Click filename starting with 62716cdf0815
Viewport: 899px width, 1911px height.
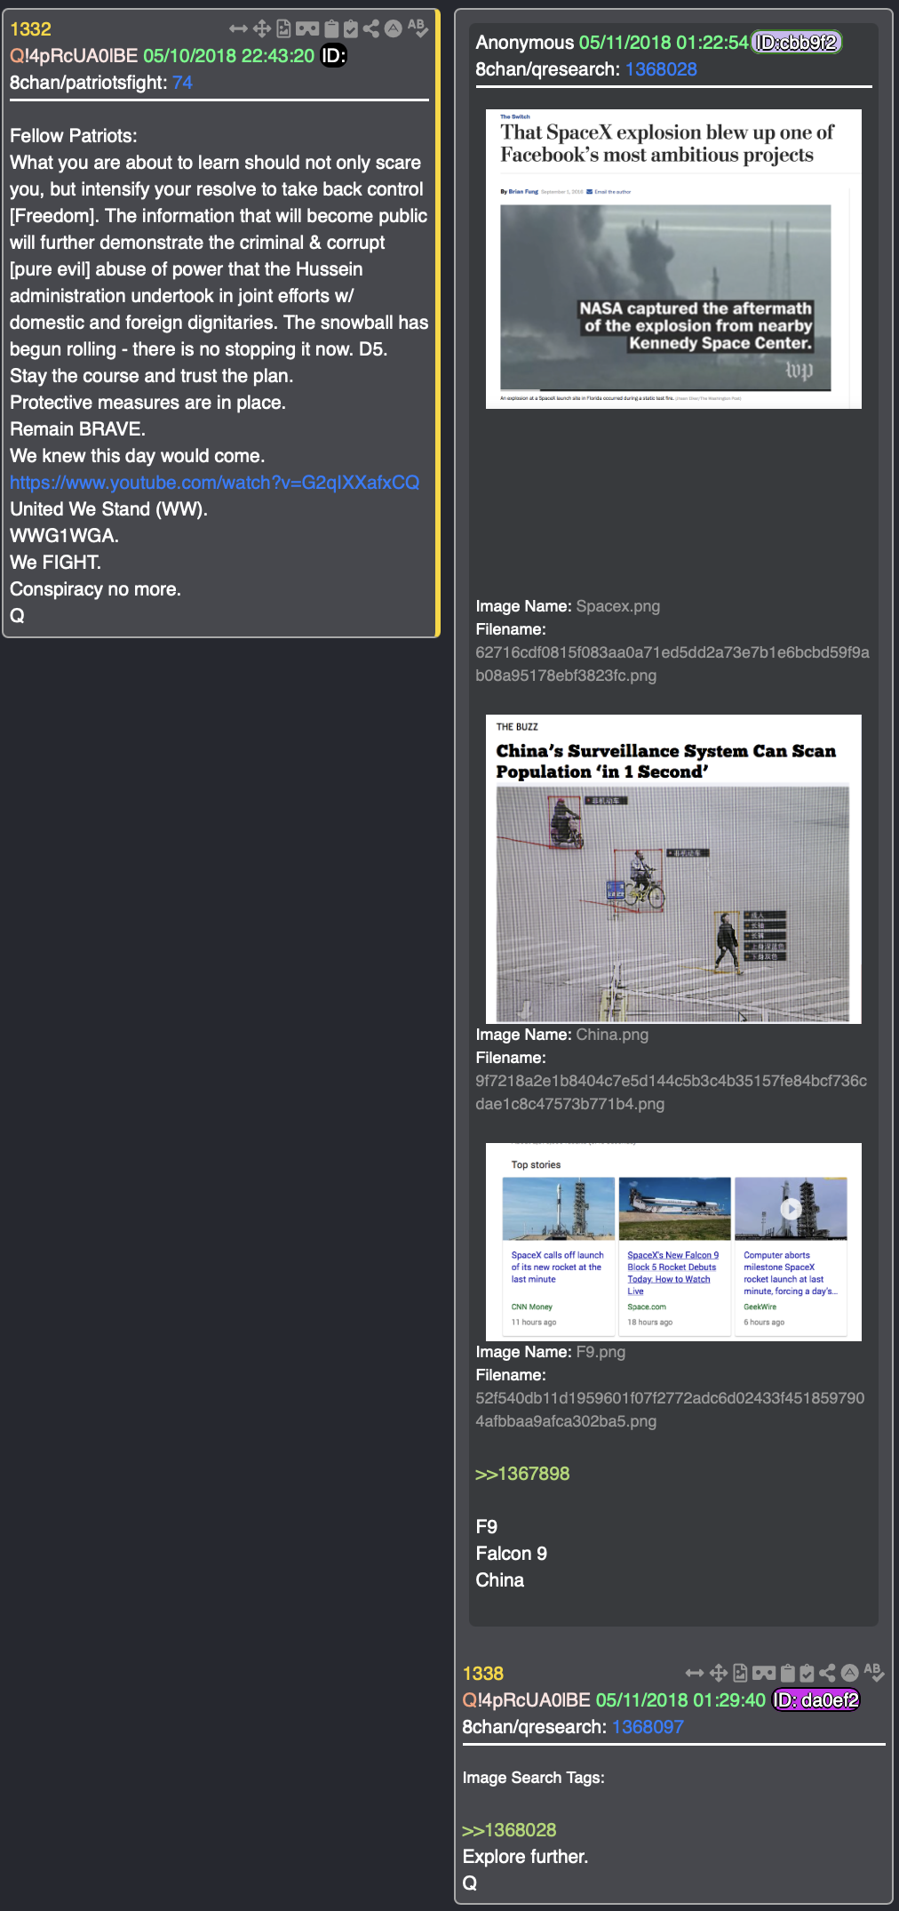click(672, 664)
